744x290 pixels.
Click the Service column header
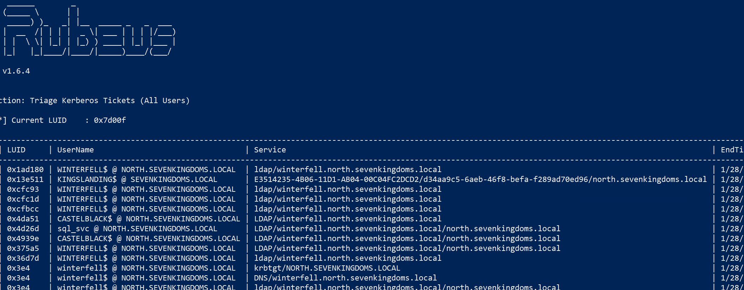[270, 150]
